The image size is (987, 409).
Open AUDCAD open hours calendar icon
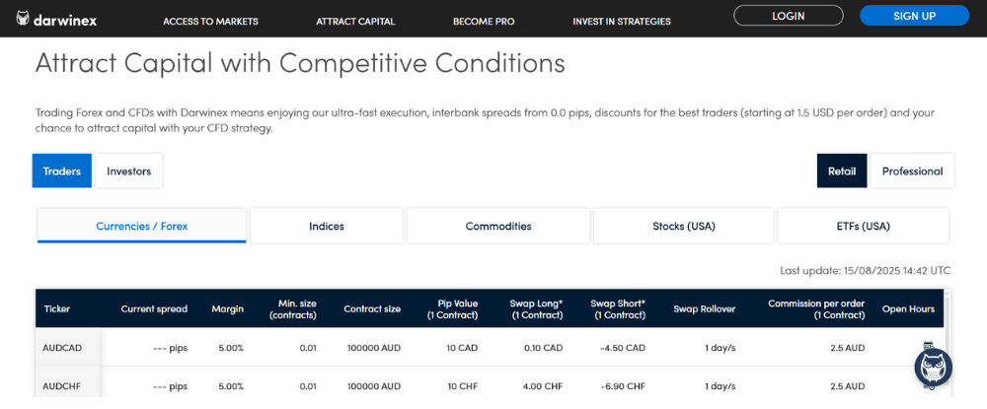[x=927, y=346]
